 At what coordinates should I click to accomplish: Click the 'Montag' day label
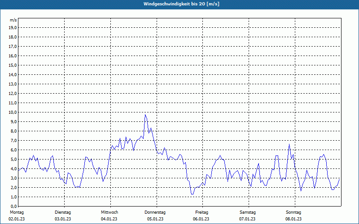click(17, 212)
